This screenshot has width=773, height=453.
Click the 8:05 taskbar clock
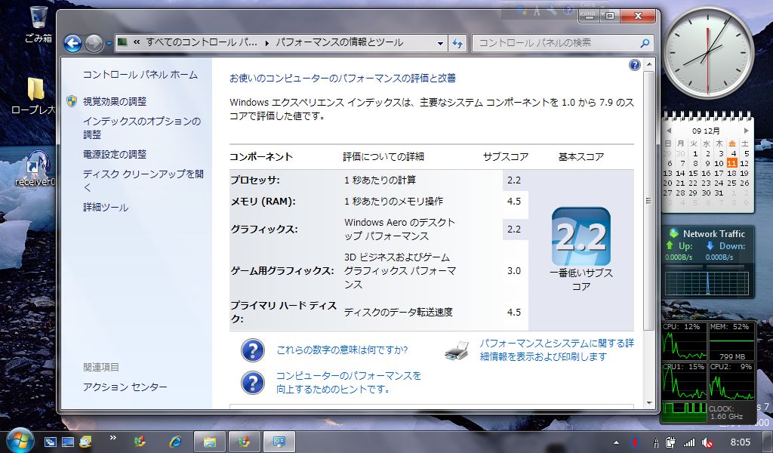tap(740, 442)
